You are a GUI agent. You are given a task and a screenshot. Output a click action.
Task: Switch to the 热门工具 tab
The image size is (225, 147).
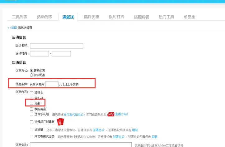(166, 17)
